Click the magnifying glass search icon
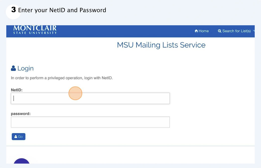The image size is (261, 168). (x=220, y=31)
